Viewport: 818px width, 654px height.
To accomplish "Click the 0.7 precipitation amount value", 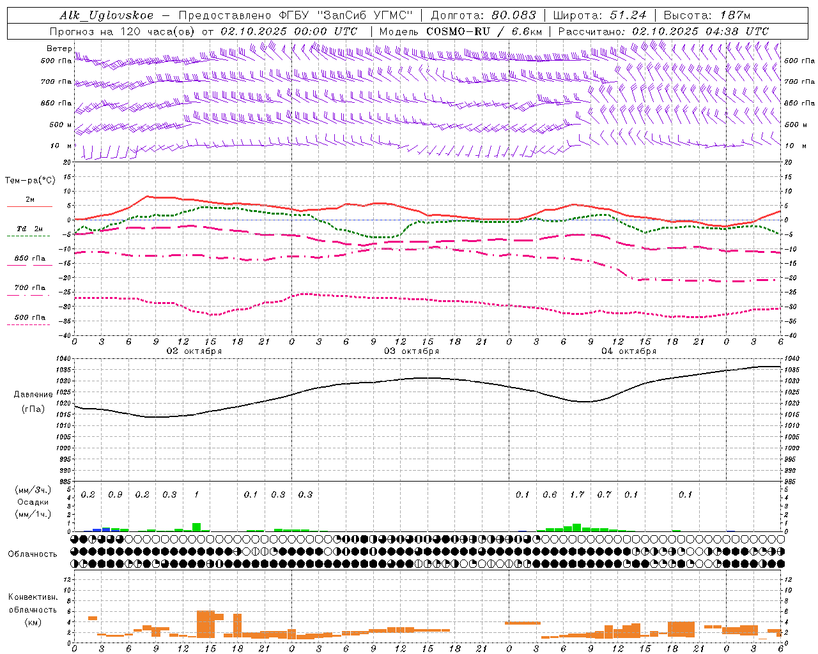I will pyautogui.click(x=605, y=495).
